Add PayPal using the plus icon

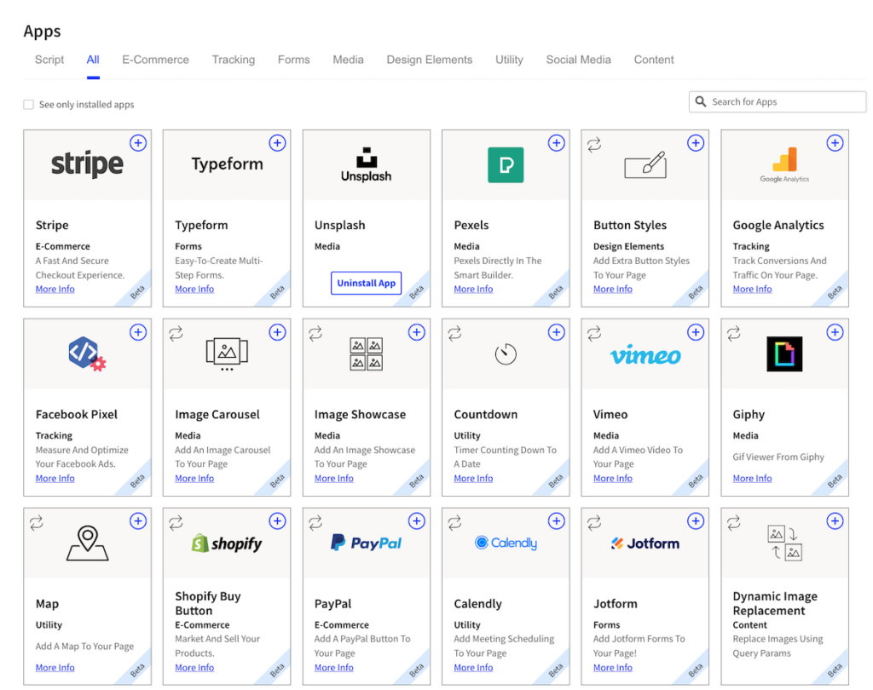[x=416, y=521]
